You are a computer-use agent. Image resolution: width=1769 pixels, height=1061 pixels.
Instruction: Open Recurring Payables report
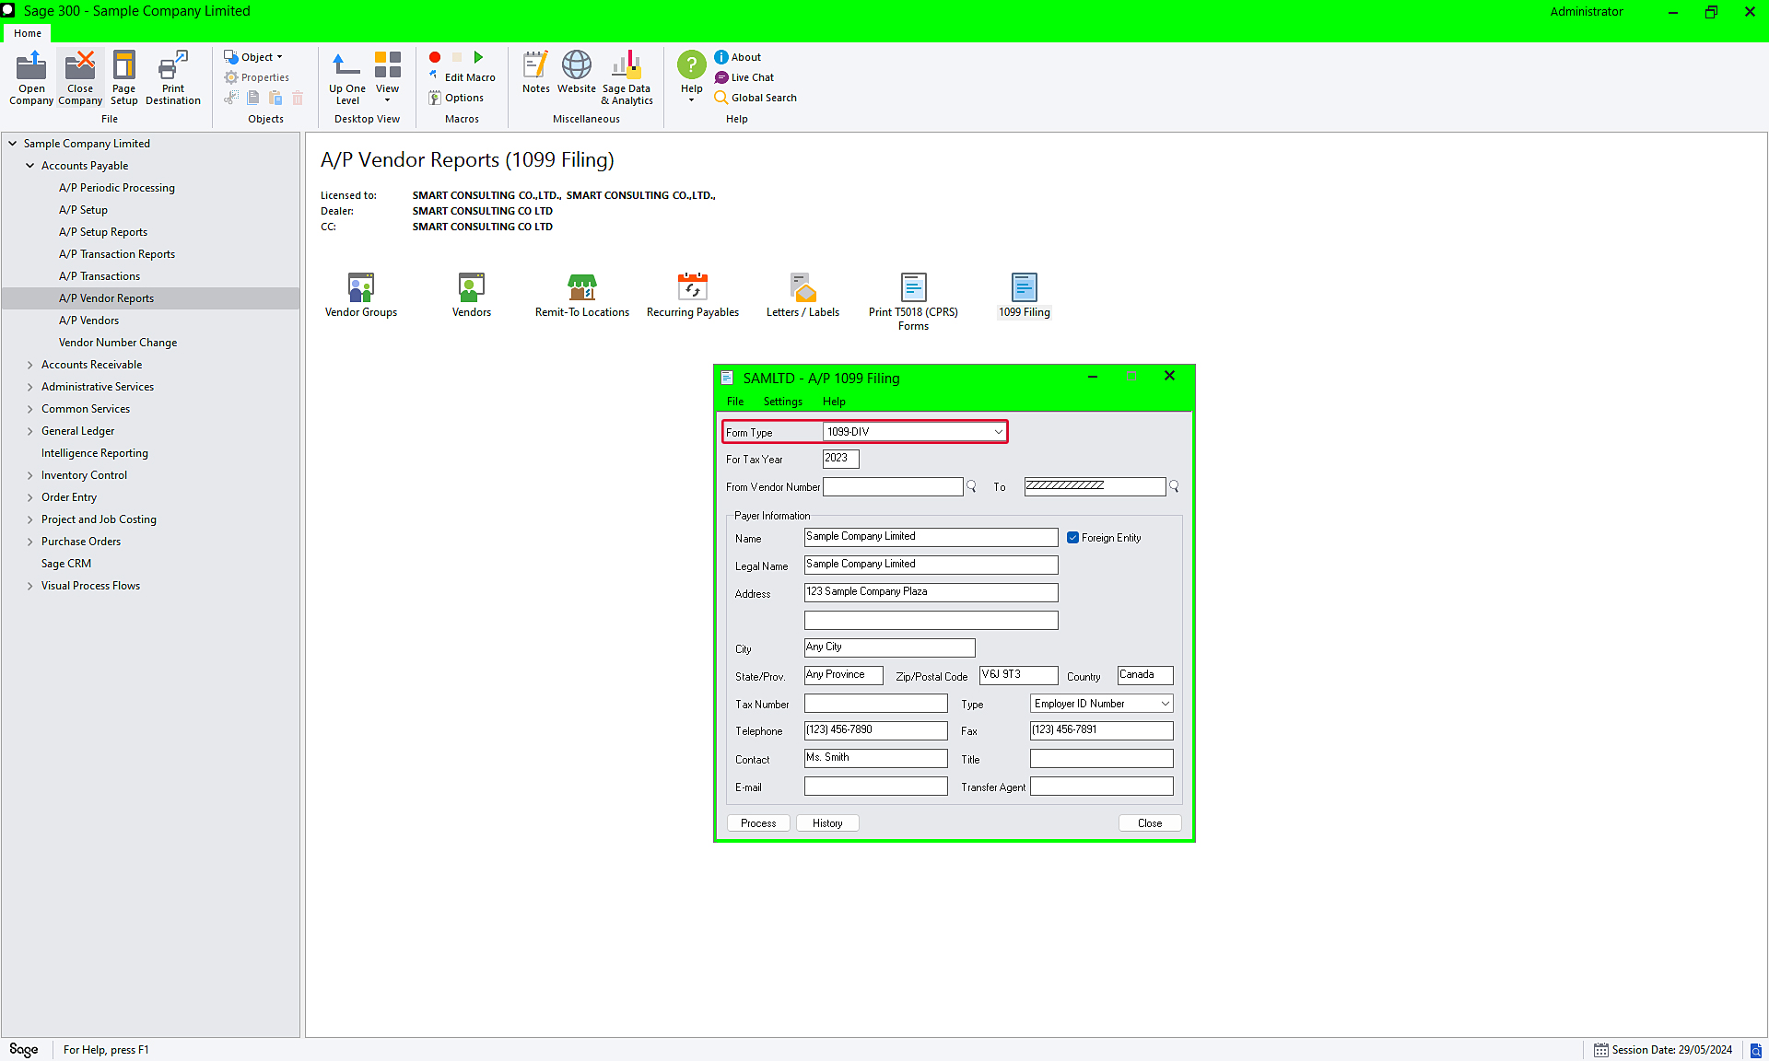693,296
